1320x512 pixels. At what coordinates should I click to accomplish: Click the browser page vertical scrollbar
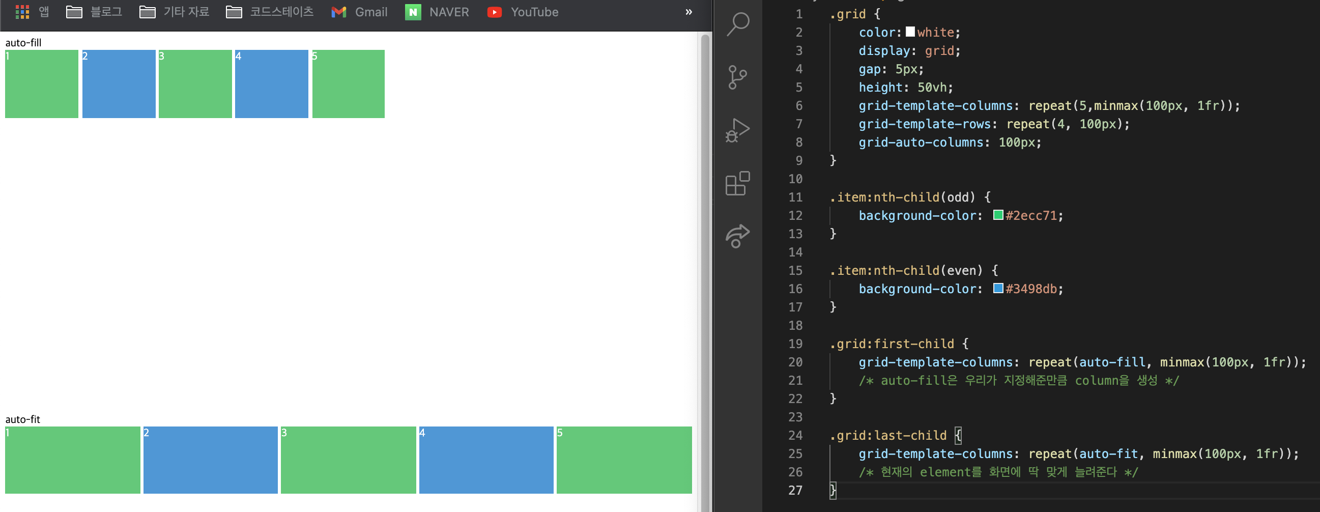(705, 272)
